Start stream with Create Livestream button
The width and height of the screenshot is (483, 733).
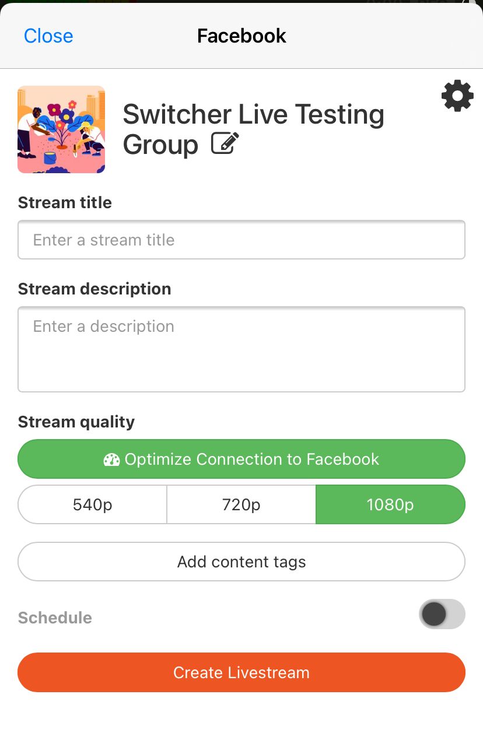pyautogui.click(x=242, y=672)
